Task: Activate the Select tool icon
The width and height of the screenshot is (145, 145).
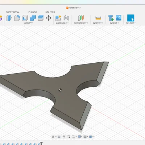Action: click(x=130, y=18)
